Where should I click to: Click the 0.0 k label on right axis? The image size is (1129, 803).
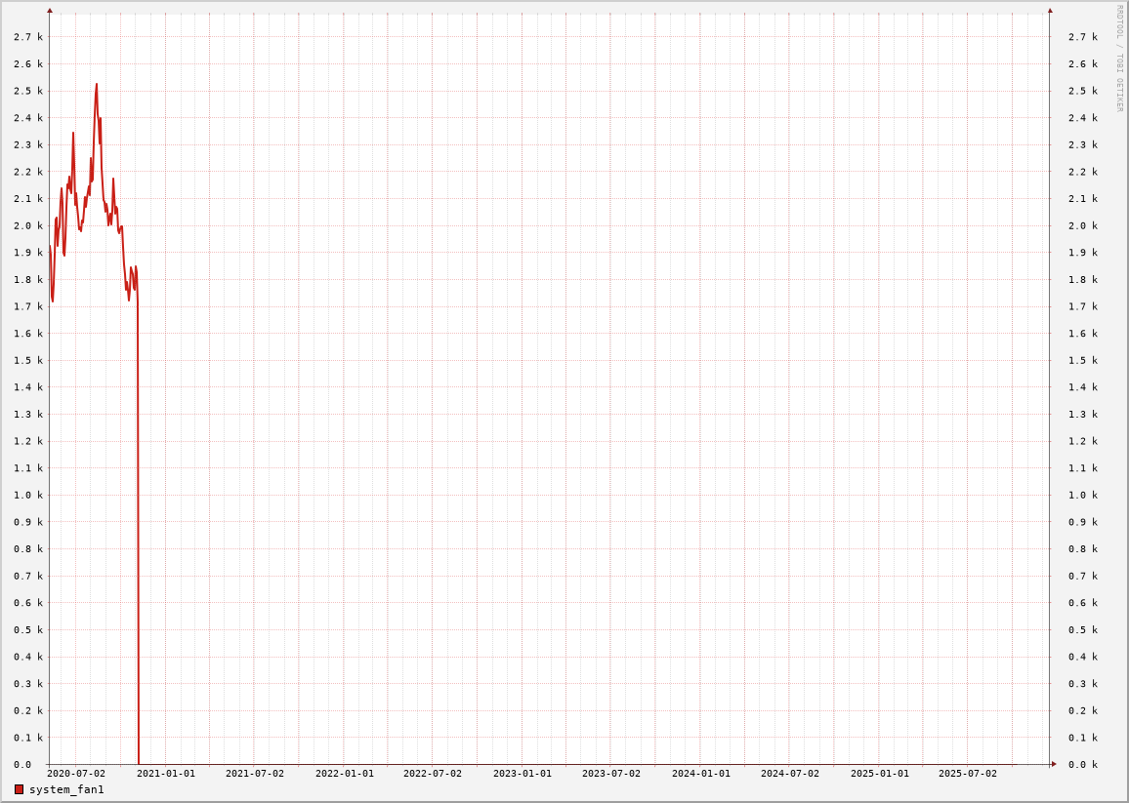(1083, 765)
